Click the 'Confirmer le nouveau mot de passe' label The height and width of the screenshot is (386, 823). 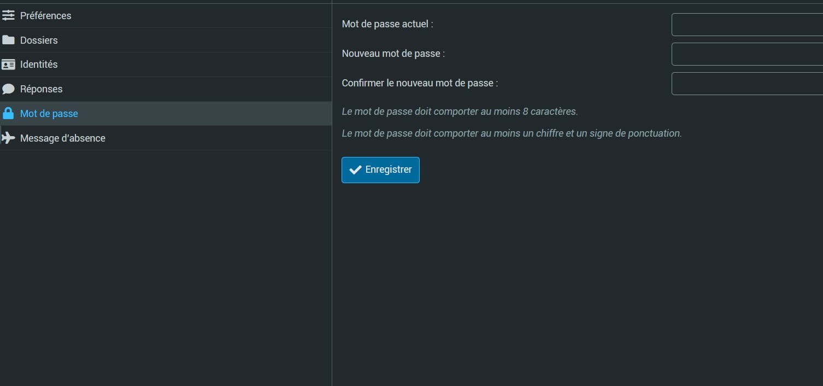click(420, 83)
